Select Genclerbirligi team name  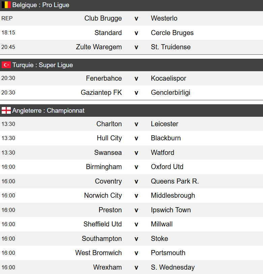click(x=171, y=92)
